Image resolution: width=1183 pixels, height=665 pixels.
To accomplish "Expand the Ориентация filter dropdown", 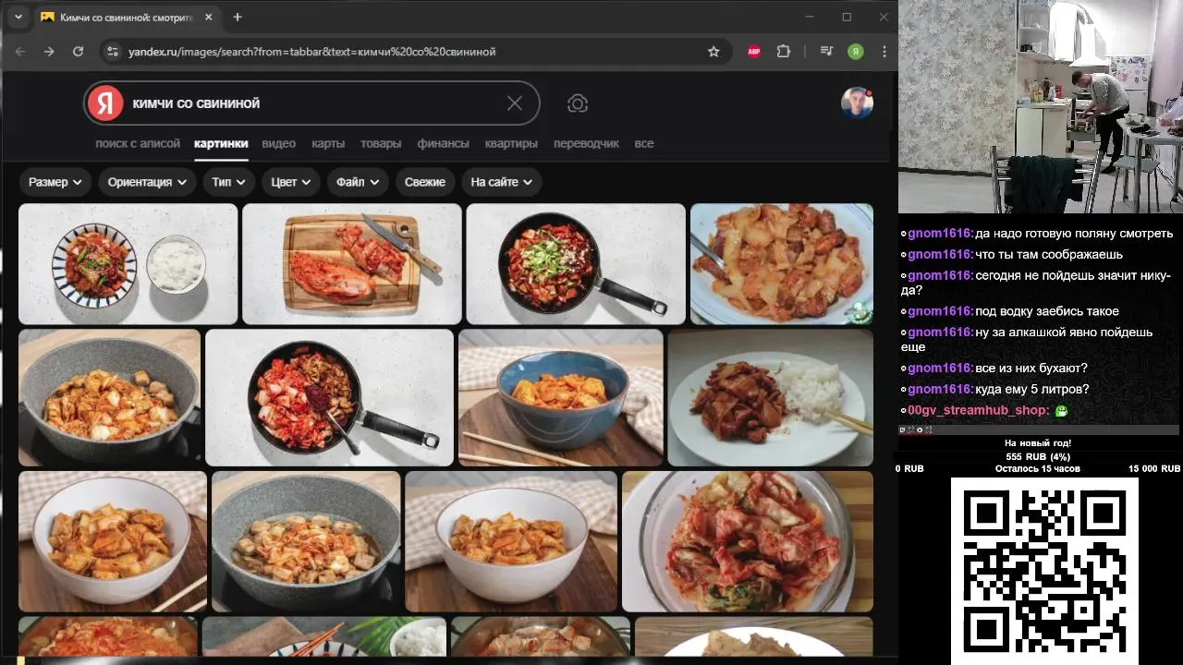I will tap(147, 182).
